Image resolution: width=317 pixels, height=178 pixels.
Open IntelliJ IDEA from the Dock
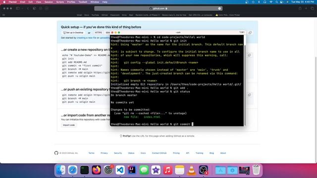[132, 170]
